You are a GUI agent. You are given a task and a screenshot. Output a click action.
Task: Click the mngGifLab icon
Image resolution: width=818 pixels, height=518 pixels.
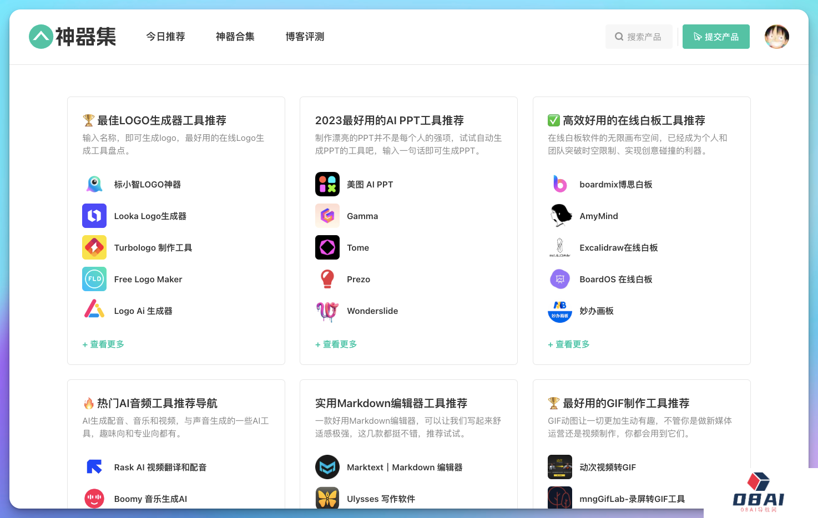pyautogui.click(x=560, y=498)
